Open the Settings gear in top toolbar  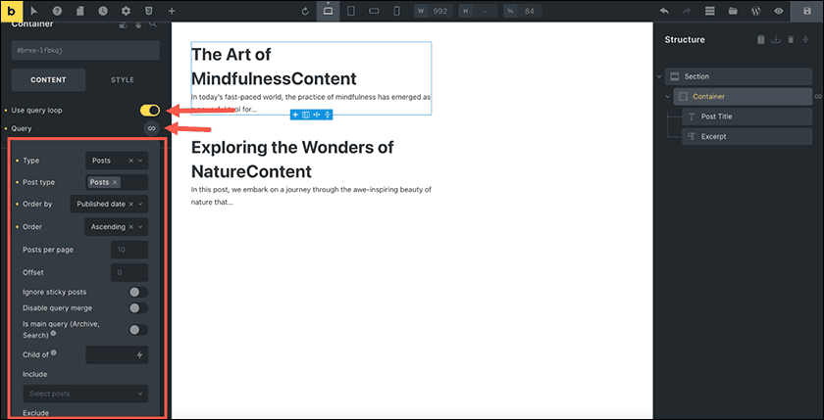(125, 11)
